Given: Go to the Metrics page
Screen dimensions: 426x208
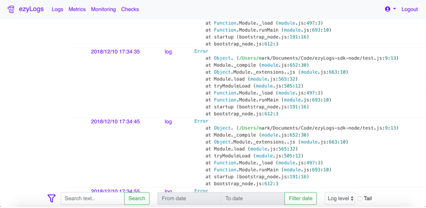Looking at the screenshot, I should [x=77, y=9].
